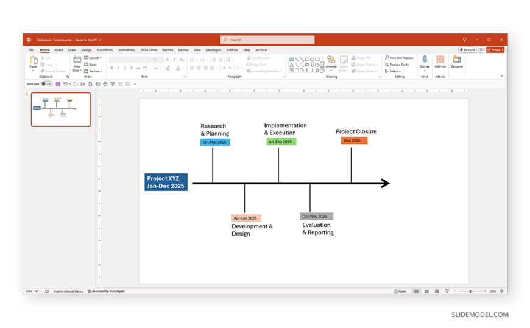Click the zoom in plus button
Screen dimensions: 530x328
485,291
